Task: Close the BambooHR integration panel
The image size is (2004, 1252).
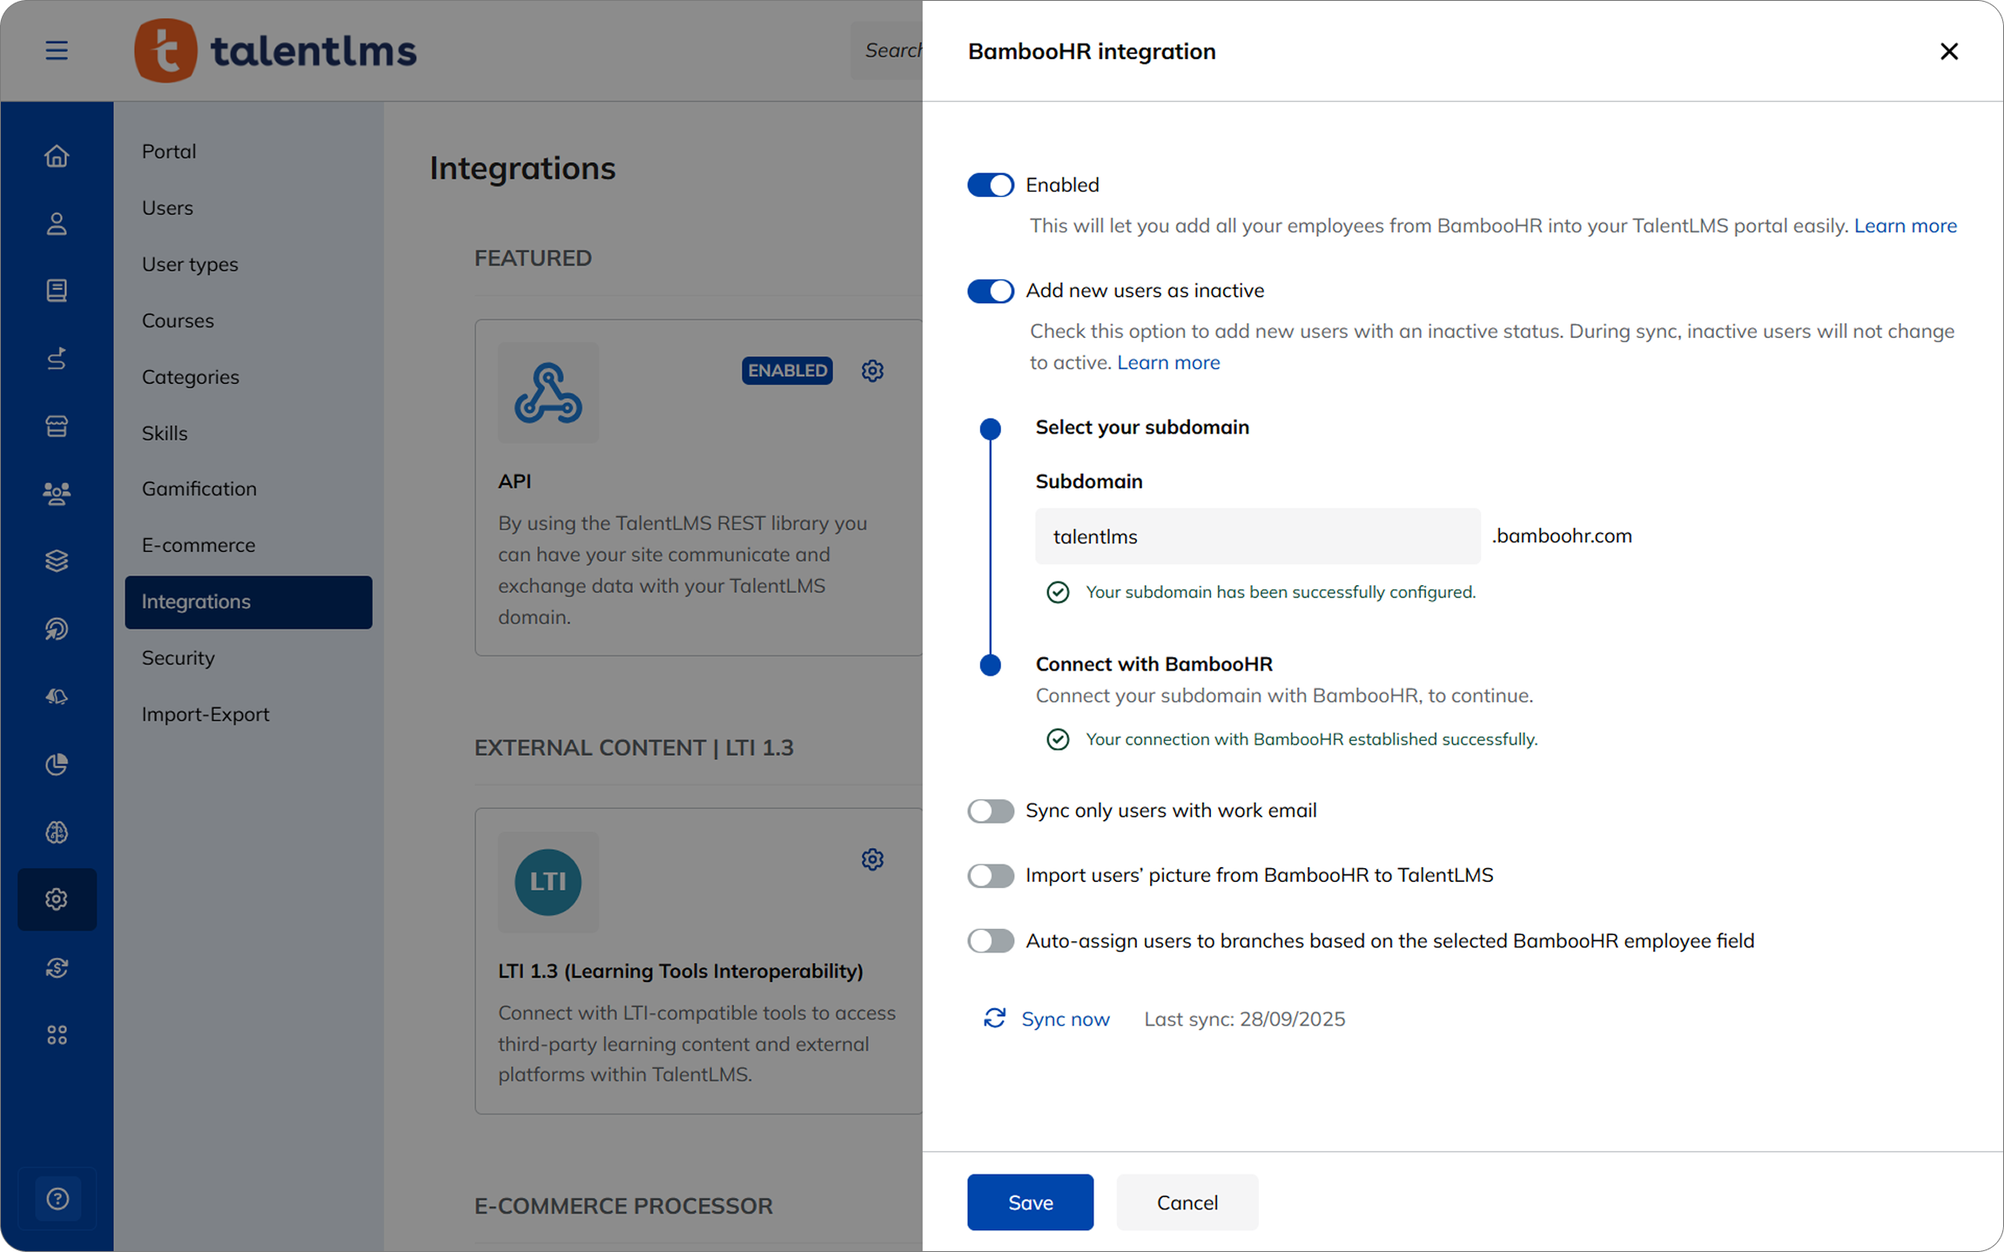Action: pos(1949,51)
